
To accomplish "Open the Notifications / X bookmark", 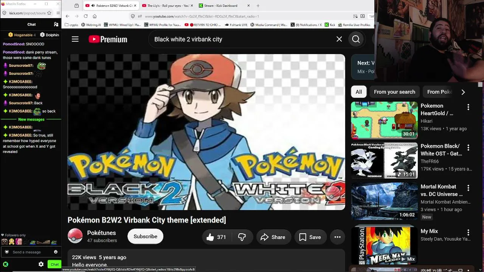I will click(306, 25).
